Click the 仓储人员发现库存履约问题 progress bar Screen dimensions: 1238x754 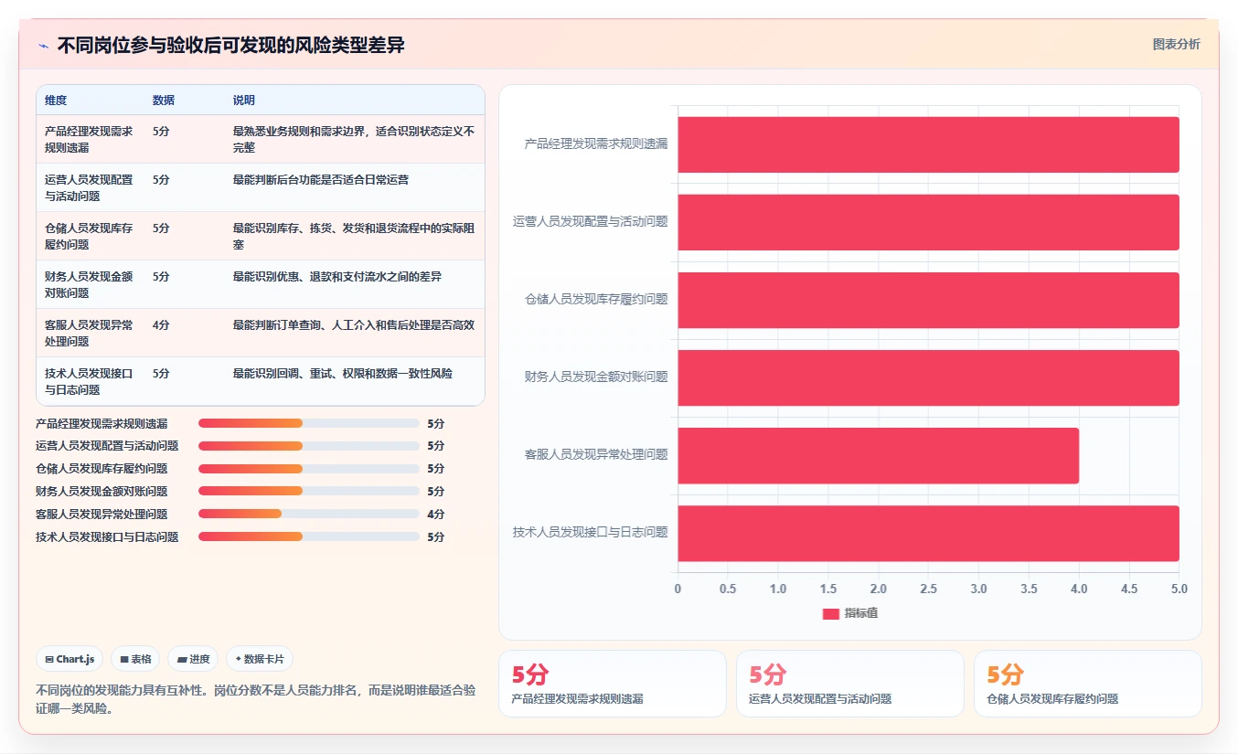(x=308, y=469)
